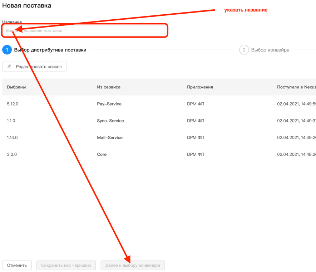
Task: Click the Выбор дистрибутива поставки step label
Action: click(50, 50)
